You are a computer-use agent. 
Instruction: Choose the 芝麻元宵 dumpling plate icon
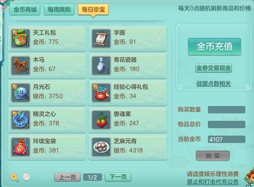[x=101, y=147]
